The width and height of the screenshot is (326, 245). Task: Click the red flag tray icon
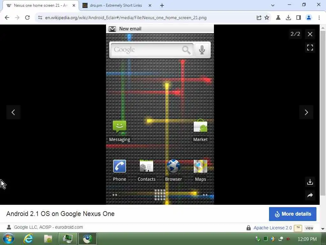288,239
